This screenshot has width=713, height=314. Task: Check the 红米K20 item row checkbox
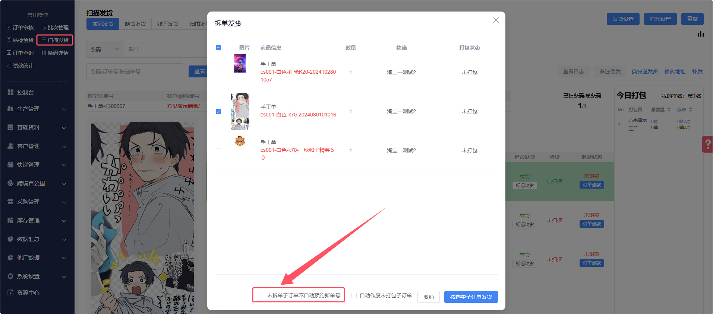(218, 73)
